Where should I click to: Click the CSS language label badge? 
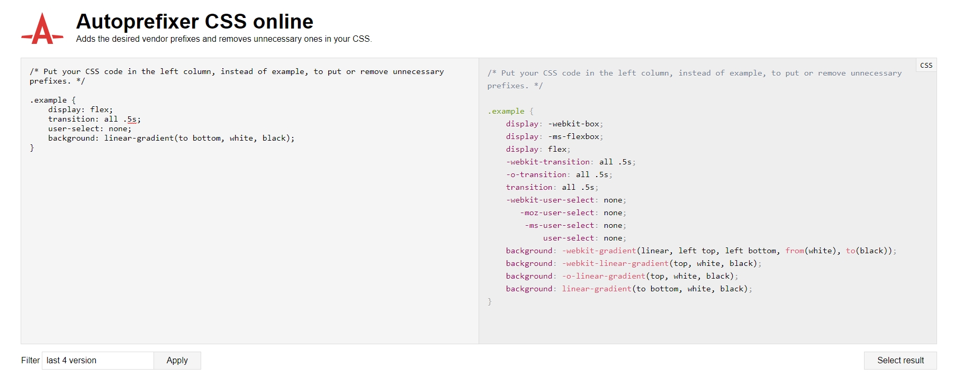coord(926,65)
